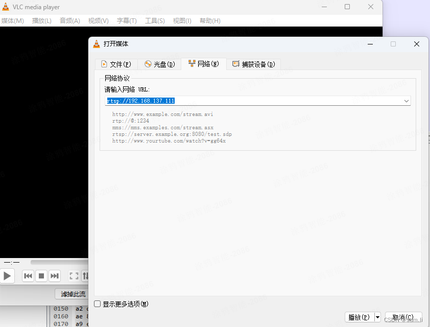Open extended settings icon in VLC controls

[85, 276]
